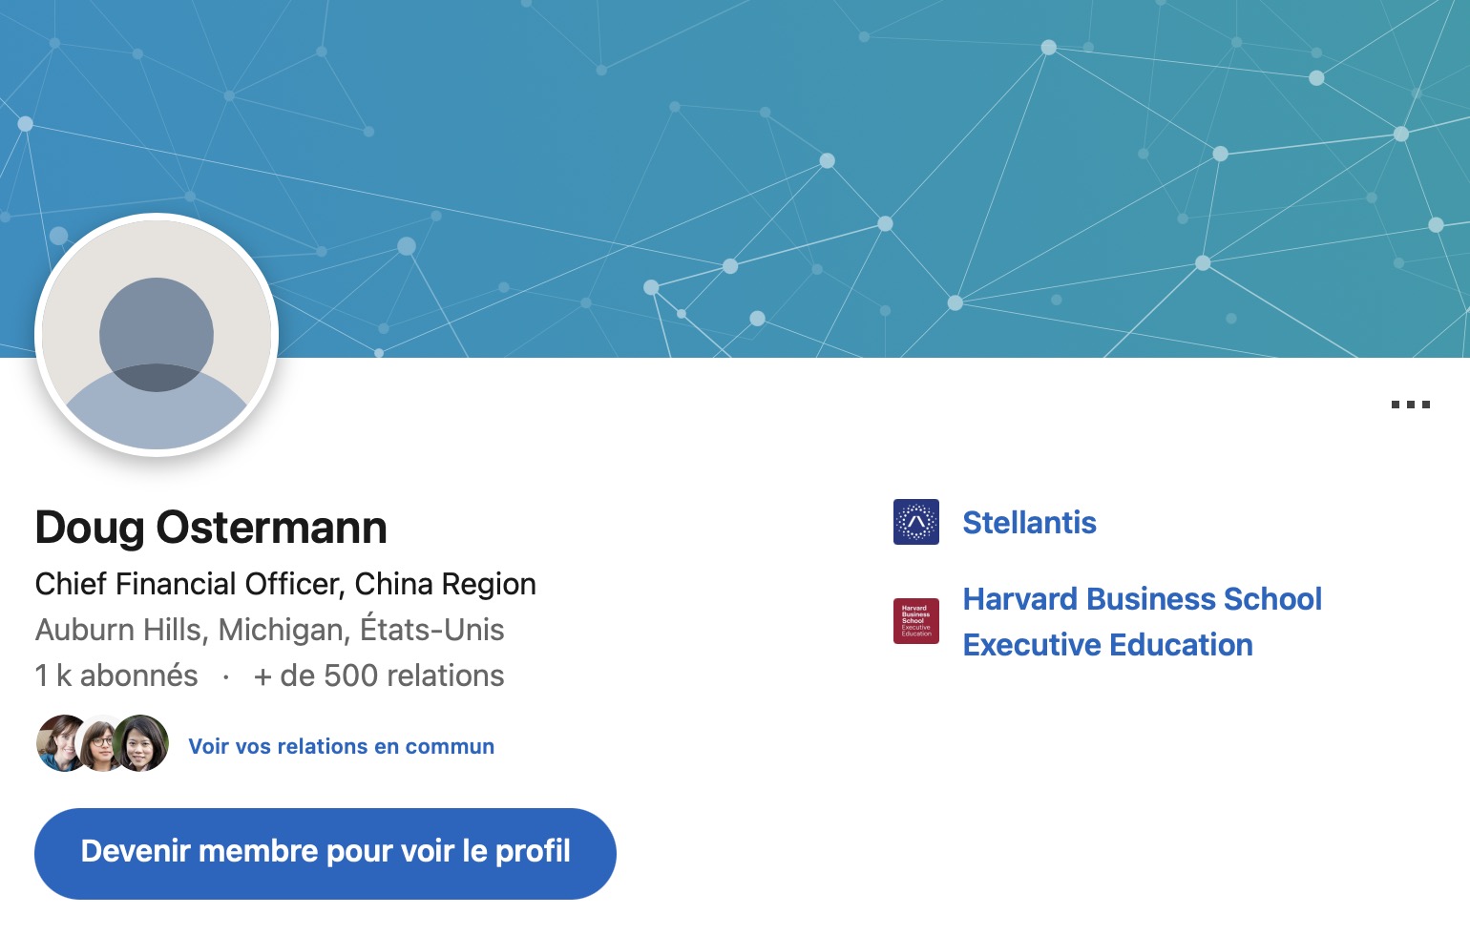Click the Executive Education text line
The image size is (1470, 935).
coord(1107,645)
